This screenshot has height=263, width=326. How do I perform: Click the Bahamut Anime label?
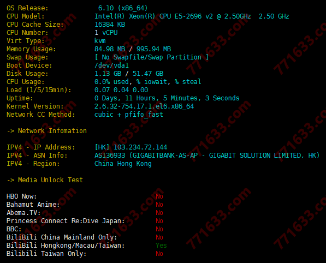pos(33,205)
